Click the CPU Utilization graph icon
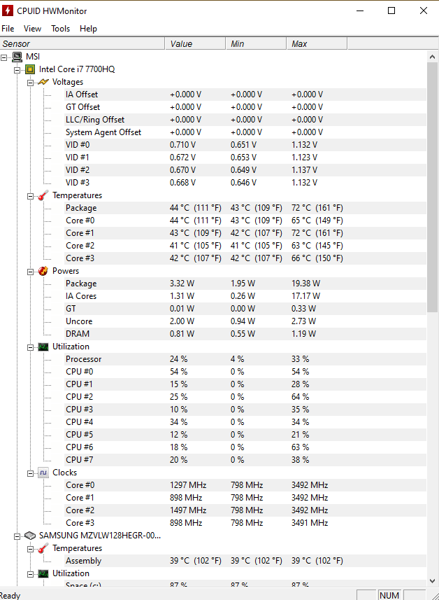The image size is (439, 600). (43, 347)
